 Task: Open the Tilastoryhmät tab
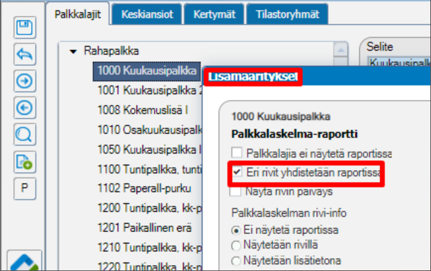coord(288,15)
